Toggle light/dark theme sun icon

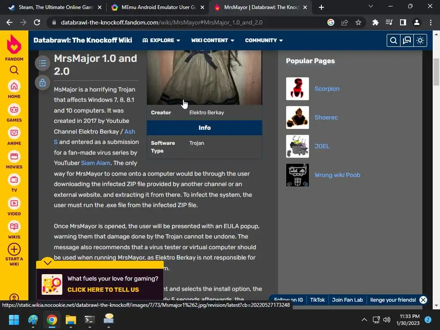pos(420,40)
